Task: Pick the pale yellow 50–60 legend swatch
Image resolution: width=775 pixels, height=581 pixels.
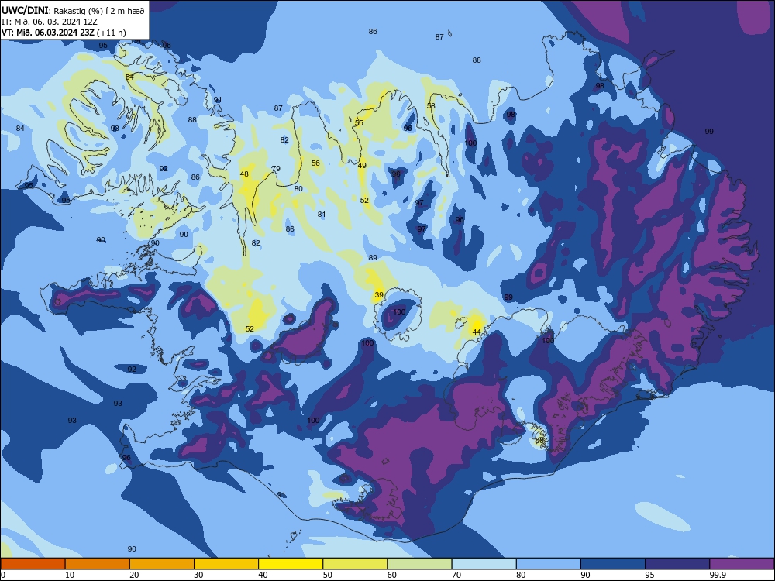Action: coord(355,564)
